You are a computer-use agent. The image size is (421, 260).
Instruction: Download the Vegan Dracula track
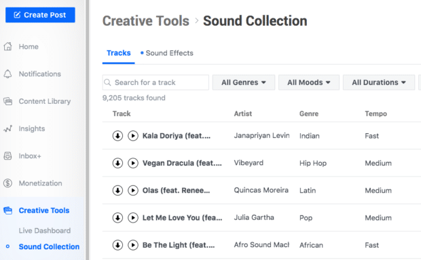[x=117, y=163]
